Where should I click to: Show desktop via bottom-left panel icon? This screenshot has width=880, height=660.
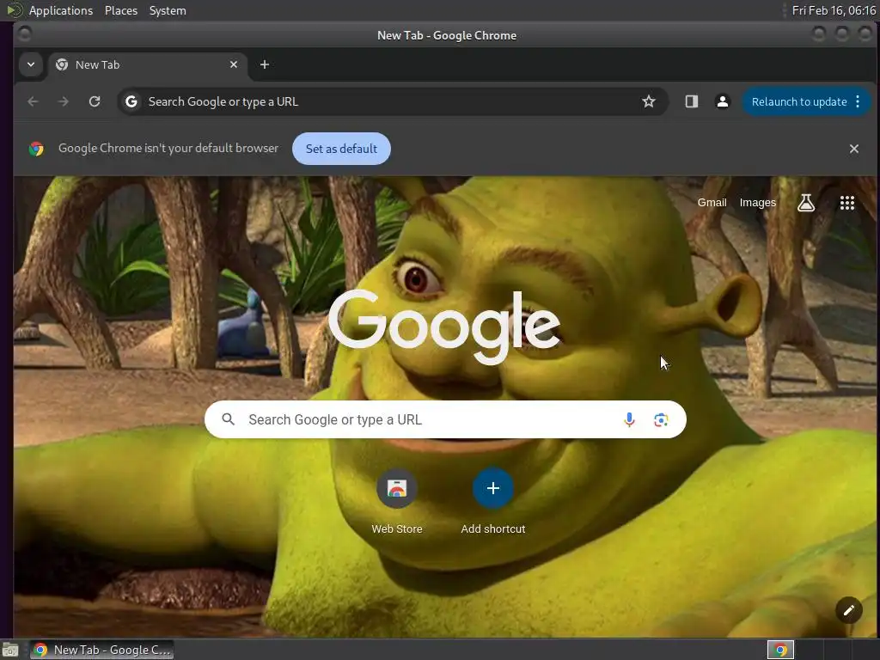9,651
